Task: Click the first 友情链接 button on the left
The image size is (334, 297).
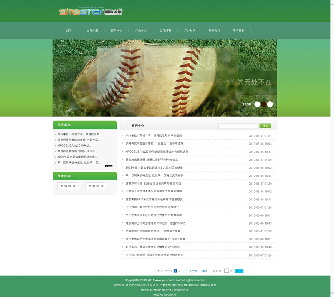Action: pyautogui.click(x=68, y=186)
